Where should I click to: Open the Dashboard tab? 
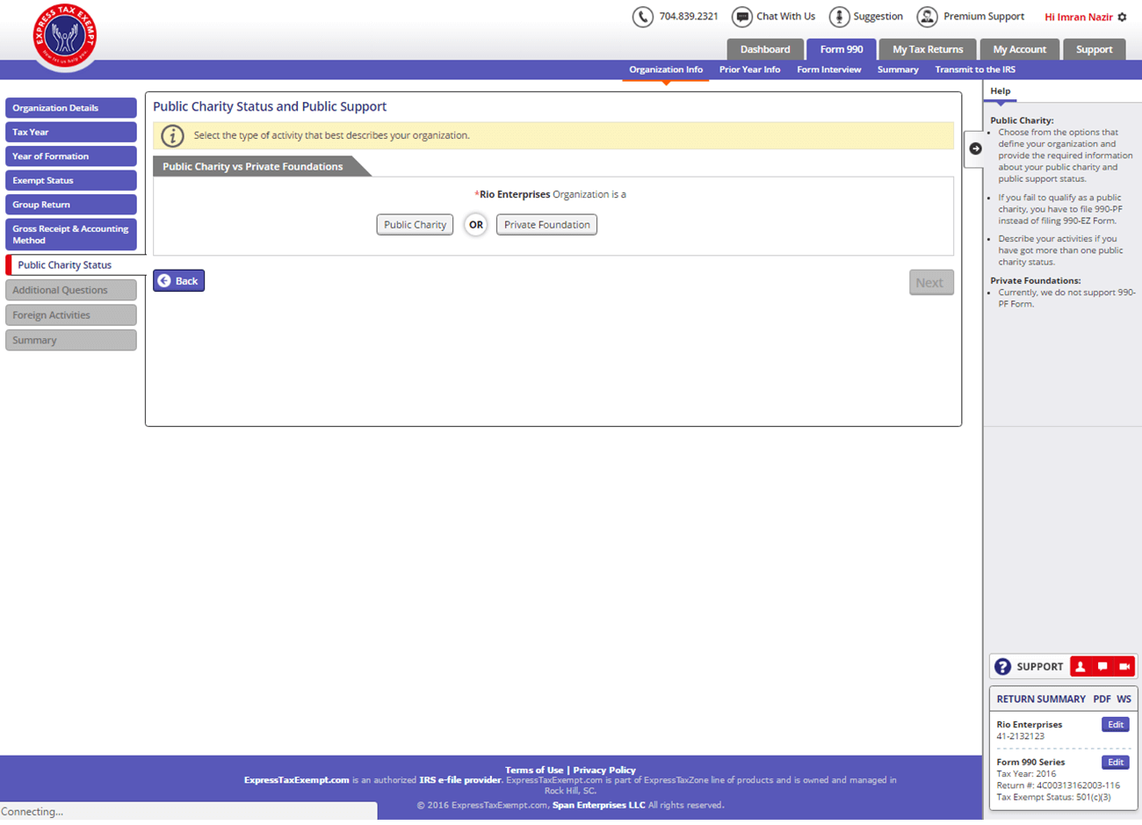pos(765,49)
